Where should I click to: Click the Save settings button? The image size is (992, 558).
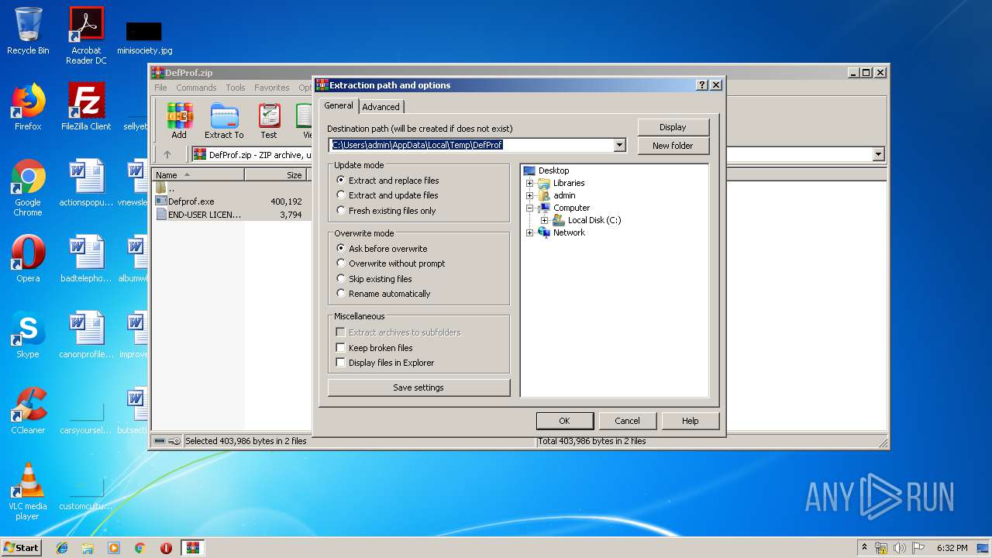pyautogui.click(x=418, y=387)
